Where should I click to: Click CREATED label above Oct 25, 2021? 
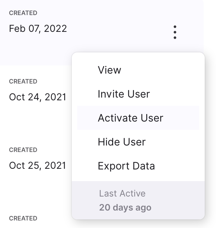(23, 150)
